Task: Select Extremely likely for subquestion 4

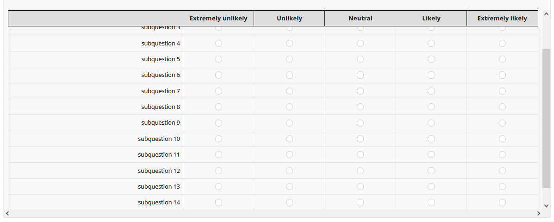Action: pyautogui.click(x=502, y=43)
